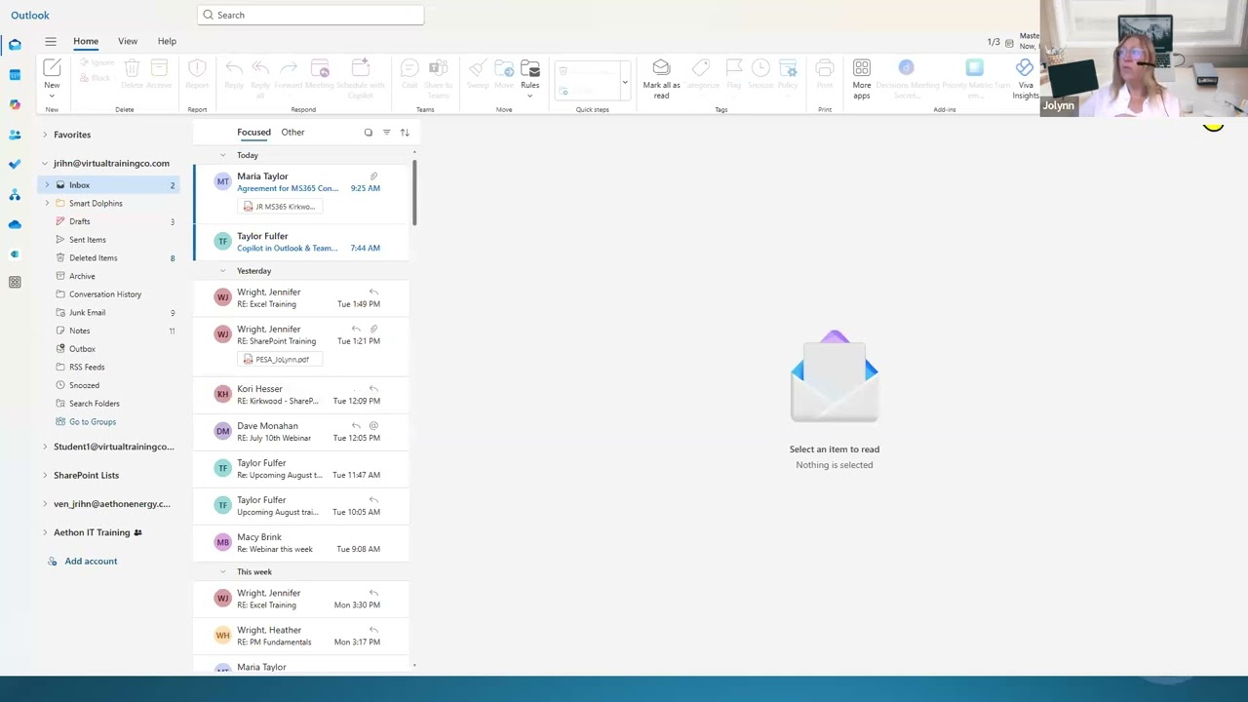
Task: Click the Report shield icon
Action: [197, 68]
